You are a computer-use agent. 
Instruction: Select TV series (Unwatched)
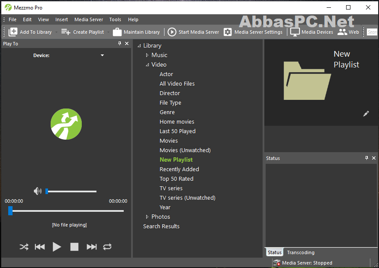pyautogui.click(x=187, y=198)
